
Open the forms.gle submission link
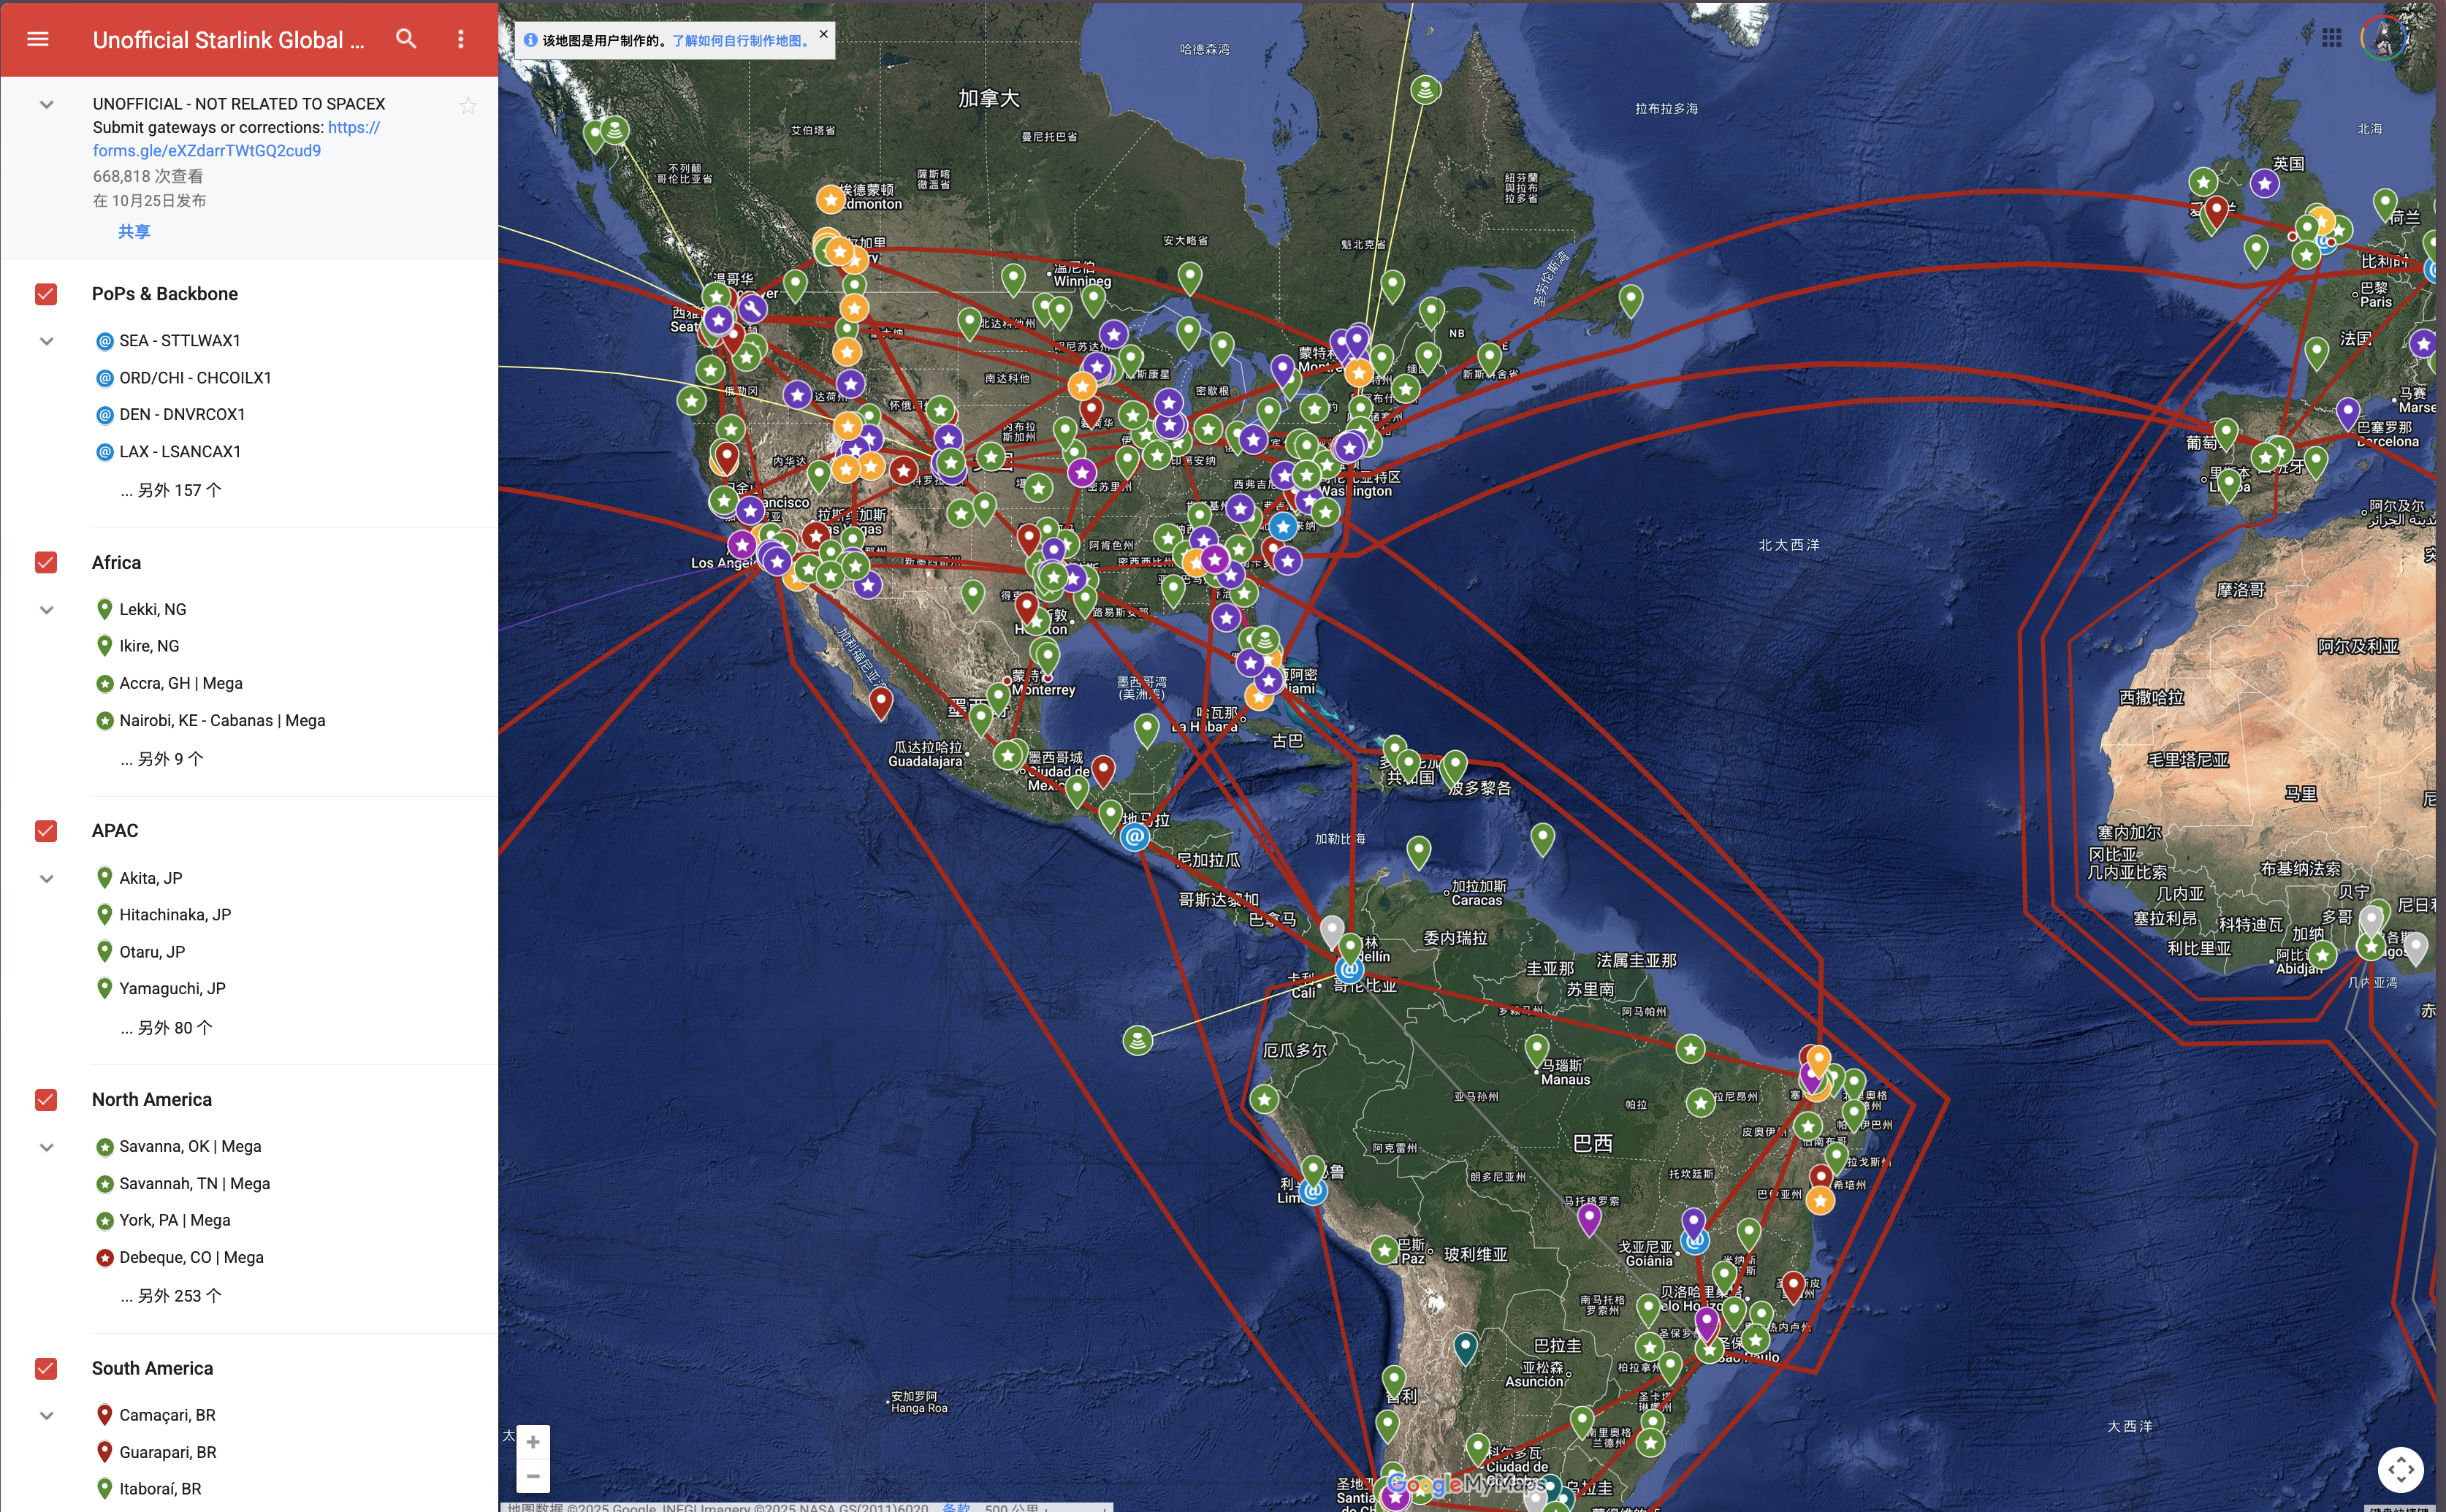click(x=207, y=150)
